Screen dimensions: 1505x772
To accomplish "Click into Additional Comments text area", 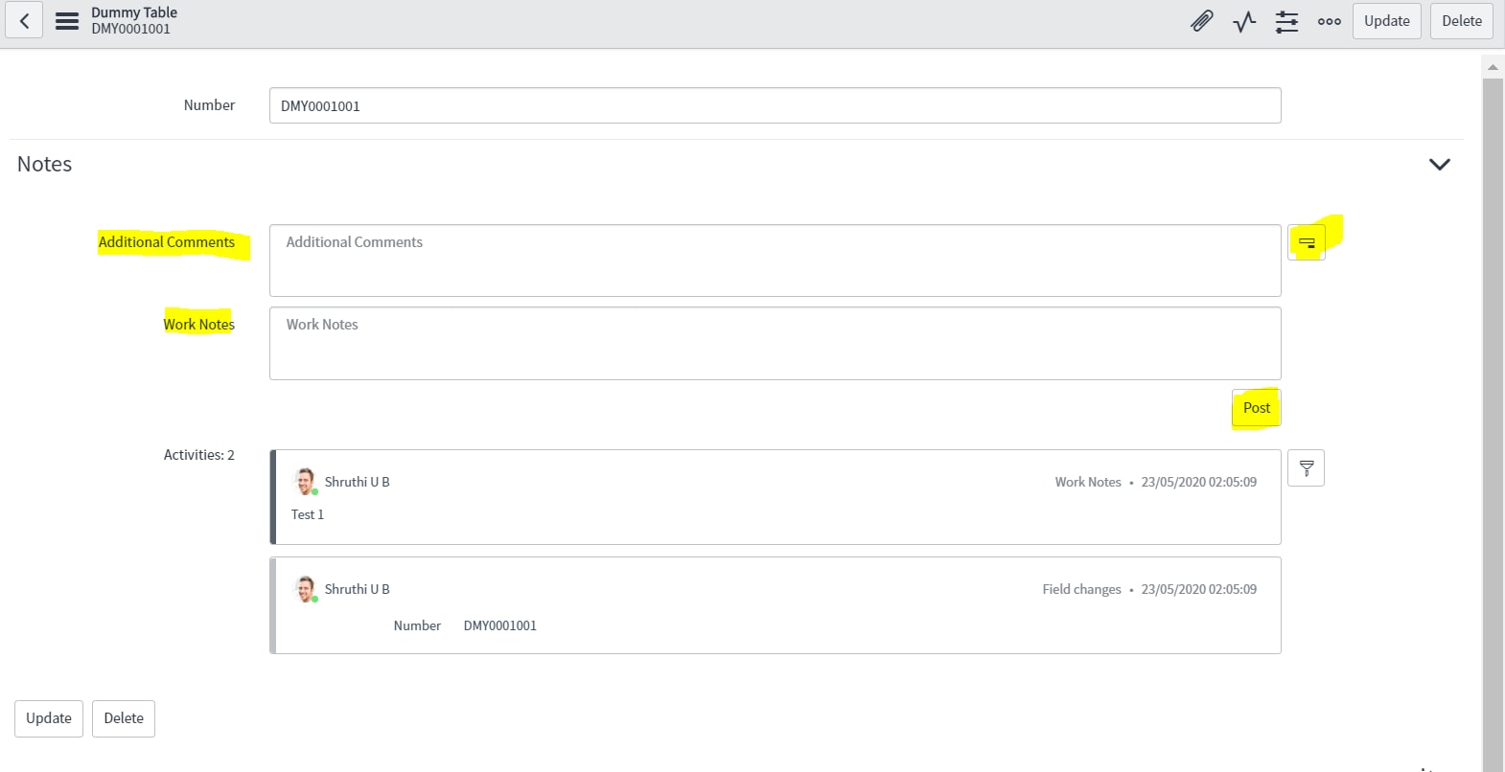I will click(775, 261).
